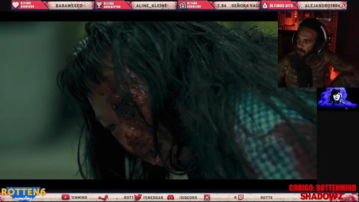Click the main movie video area
This screenshot has height=202, width=359.
click(x=158, y=100)
